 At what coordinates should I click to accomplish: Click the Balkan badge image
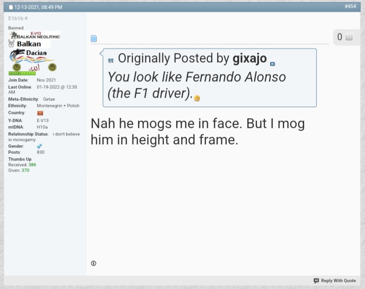29,44
